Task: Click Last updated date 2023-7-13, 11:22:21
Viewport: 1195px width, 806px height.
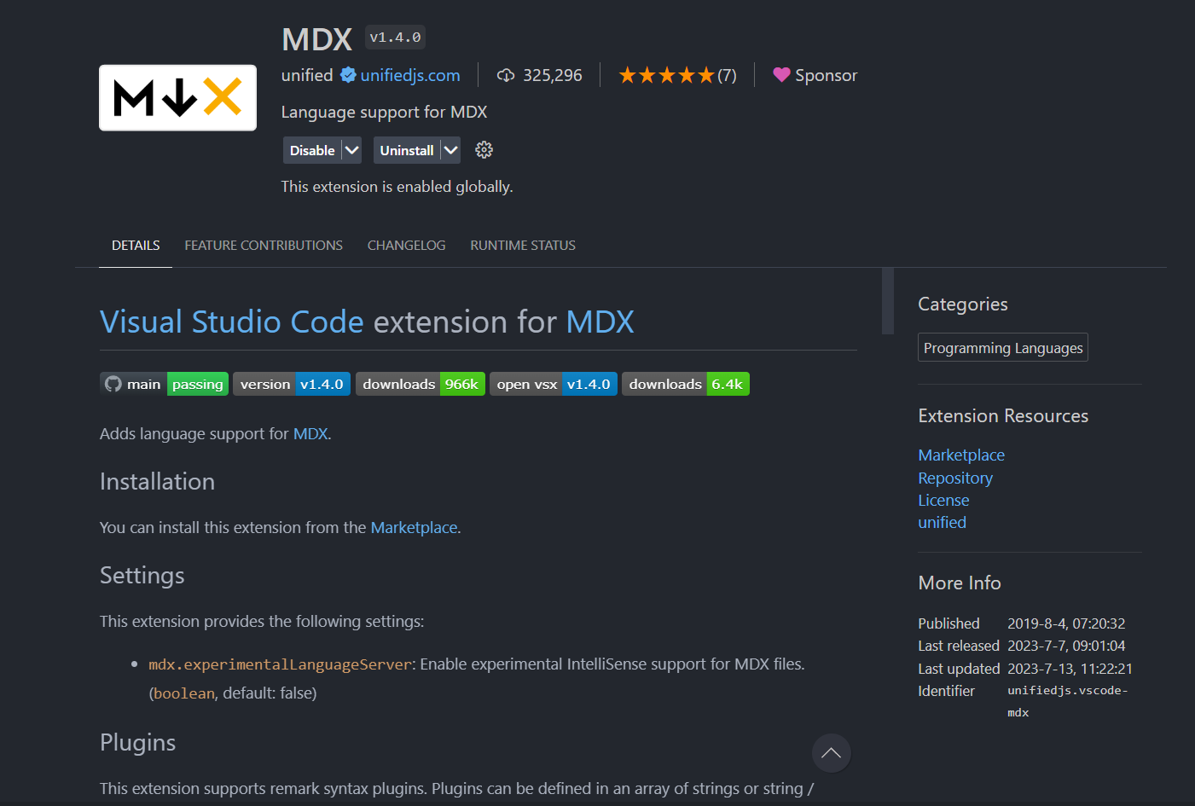Action: point(1070,669)
